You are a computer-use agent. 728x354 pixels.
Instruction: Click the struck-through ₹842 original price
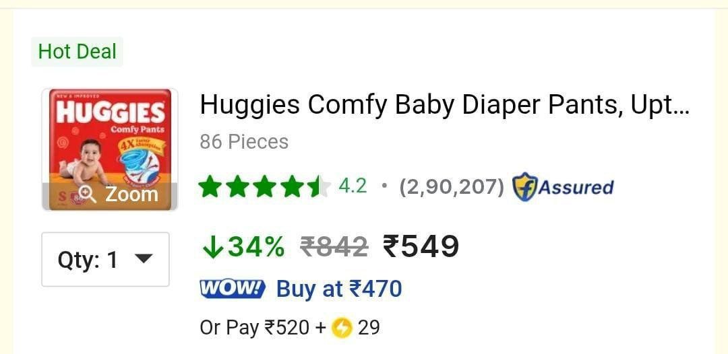pos(334,246)
